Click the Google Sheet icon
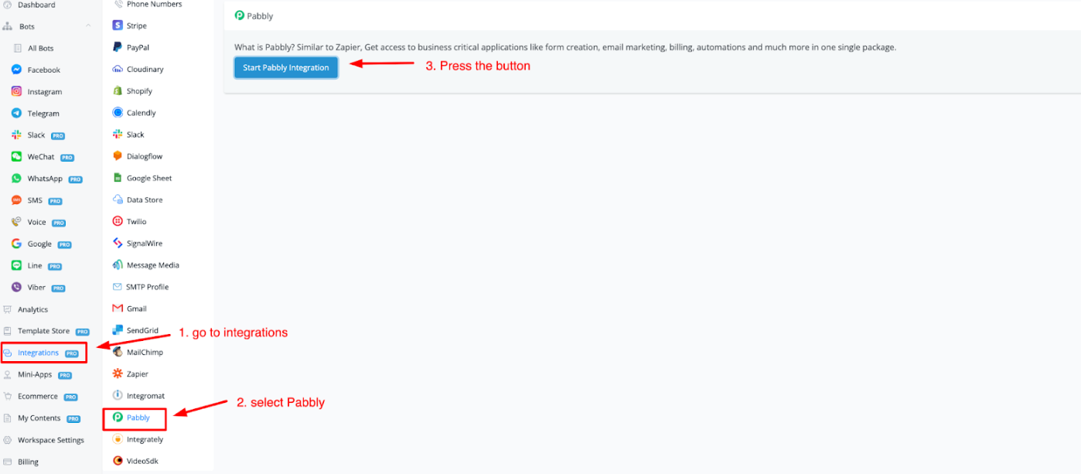The width and height of the screenshot is (1081, 474). (118, 178)
